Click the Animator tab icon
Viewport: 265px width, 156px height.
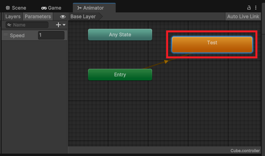(79, 8)
